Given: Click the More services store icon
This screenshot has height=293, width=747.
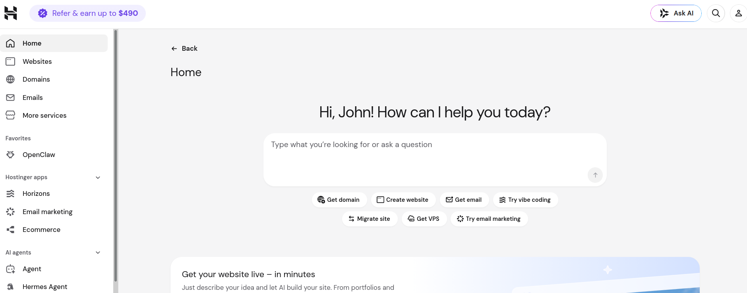Looking at the screenshot, I should point(10,115).
